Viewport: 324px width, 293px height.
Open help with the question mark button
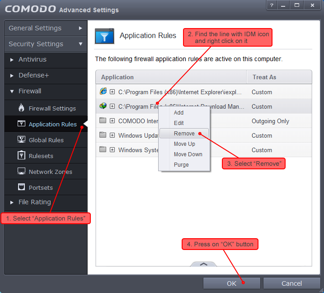(x=272, y=5)
